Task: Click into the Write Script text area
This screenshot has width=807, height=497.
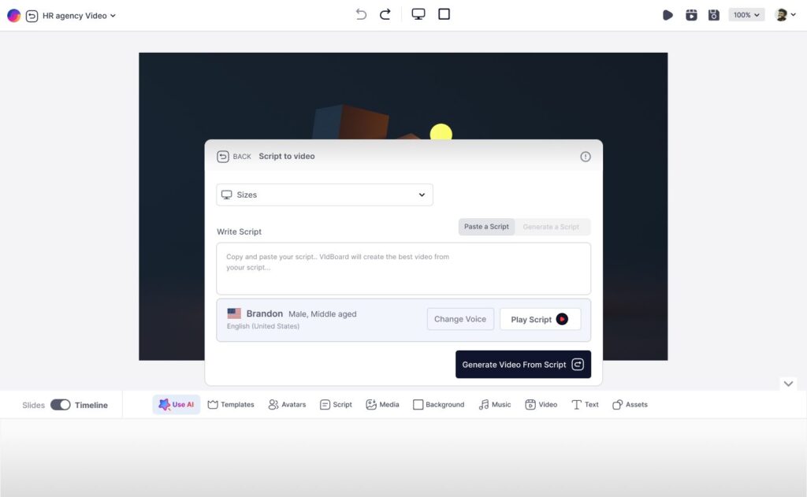Action: [403, 269]
